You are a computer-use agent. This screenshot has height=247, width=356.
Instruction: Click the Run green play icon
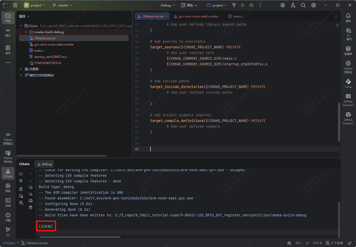243,5
